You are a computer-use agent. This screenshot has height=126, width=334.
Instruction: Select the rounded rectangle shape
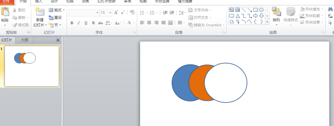tap(231, 16)
